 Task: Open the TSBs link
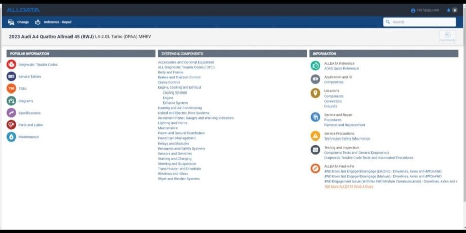[x=23, y=89]
